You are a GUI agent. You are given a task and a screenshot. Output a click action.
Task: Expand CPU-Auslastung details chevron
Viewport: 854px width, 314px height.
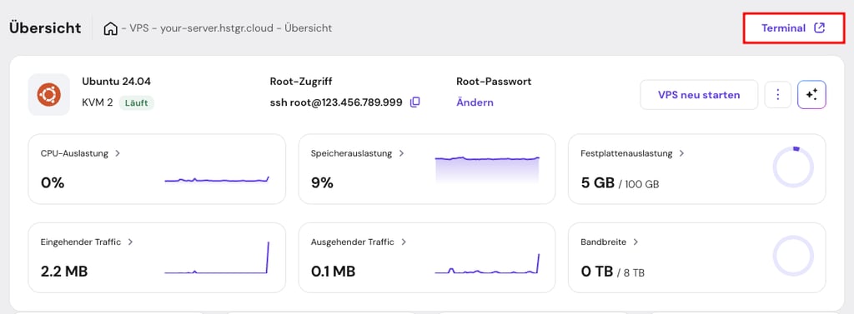[x=118, y=153]
